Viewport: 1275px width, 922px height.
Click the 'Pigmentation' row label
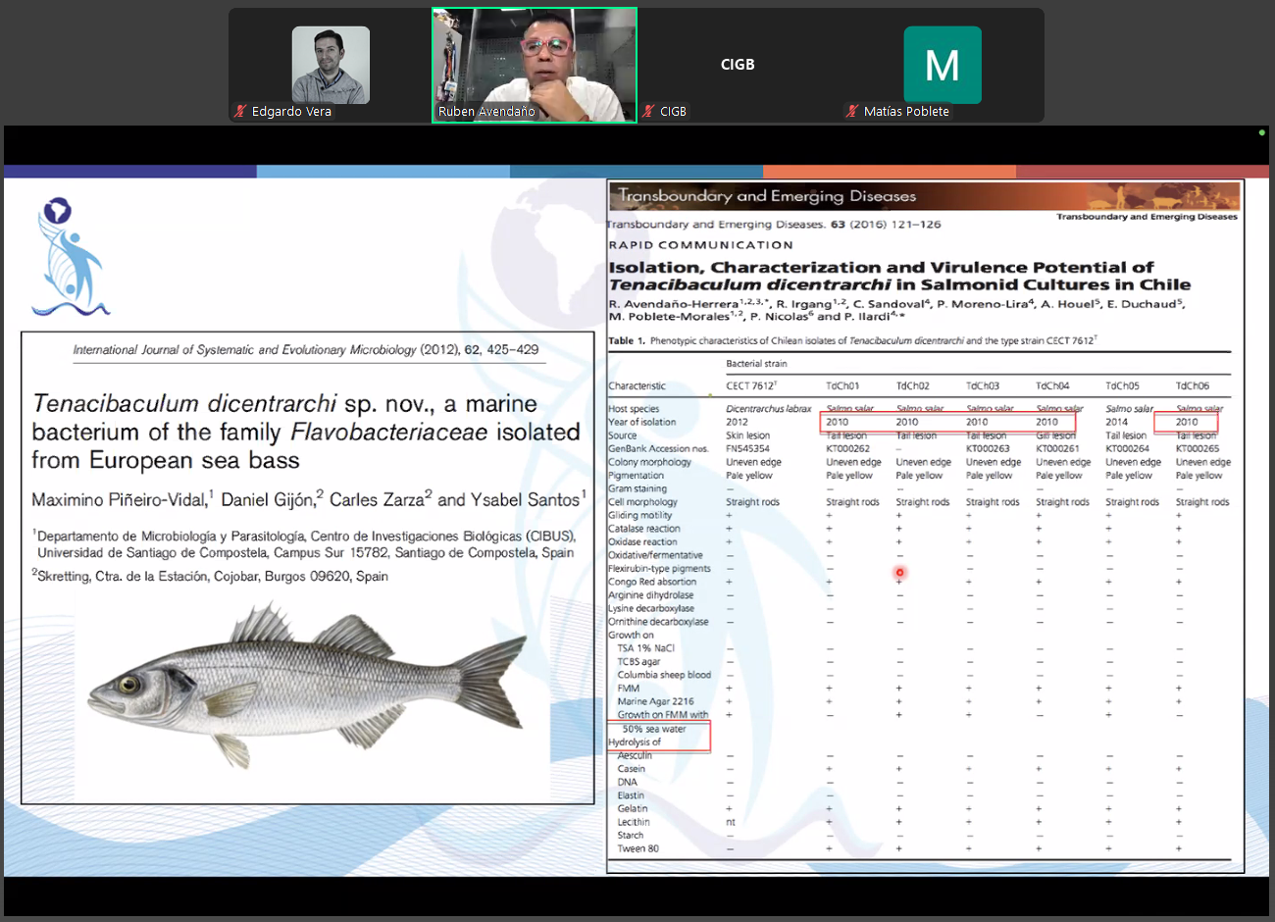pos(636,476)
